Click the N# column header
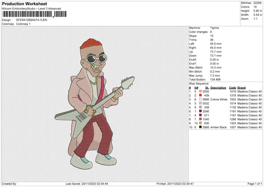264x187 pixels. [196, 88]
